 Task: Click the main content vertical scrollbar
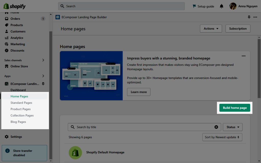coord(259,69)
